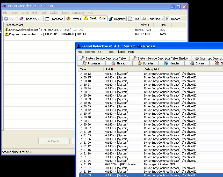223x177 pixels.
Task: Select the Processes window icon in Rootkit Unhooker
Action: tap(47, 19)
